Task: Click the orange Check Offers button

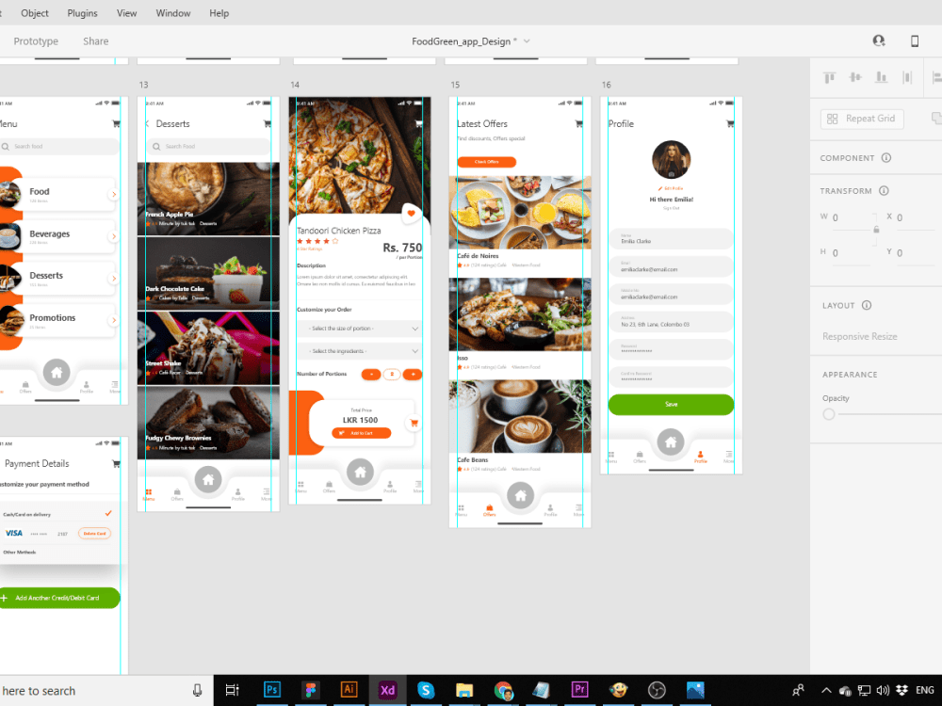Action: pyautogui.click(x=487, y=162)
